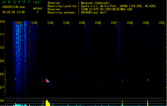This screenshot has width=167, height=106.
Task: Click time axis label 1241
Action: tap(18, 23)
